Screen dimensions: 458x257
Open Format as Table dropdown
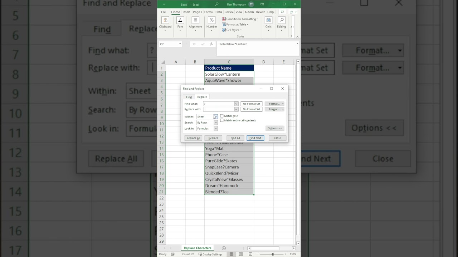point(235,24)
